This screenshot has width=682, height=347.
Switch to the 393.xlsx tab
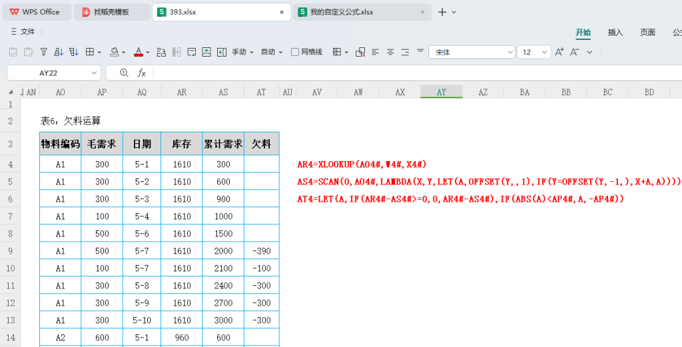[x=221, y=12]
